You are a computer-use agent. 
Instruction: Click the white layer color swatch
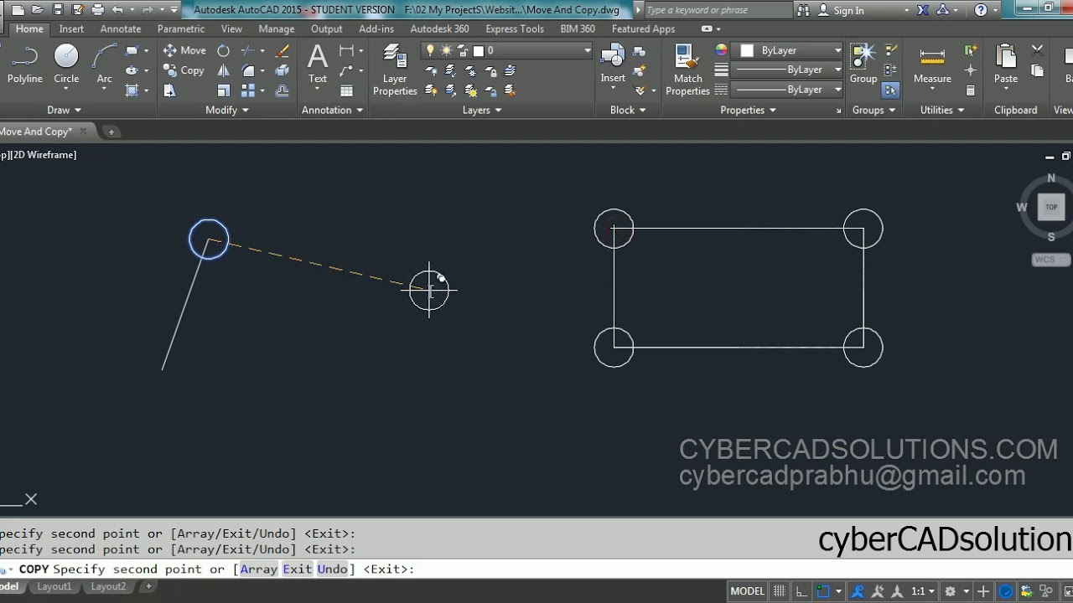click(x=479, y=50)
